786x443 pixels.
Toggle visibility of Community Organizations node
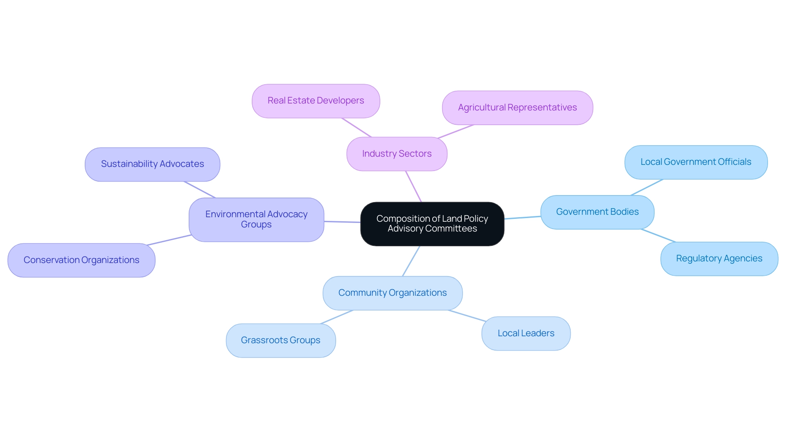(393, 292)
